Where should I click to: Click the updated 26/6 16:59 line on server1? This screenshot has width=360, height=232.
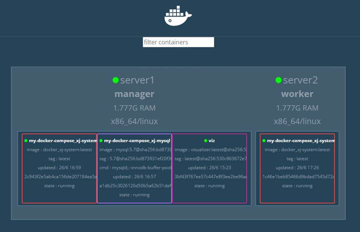click(59, 168)
